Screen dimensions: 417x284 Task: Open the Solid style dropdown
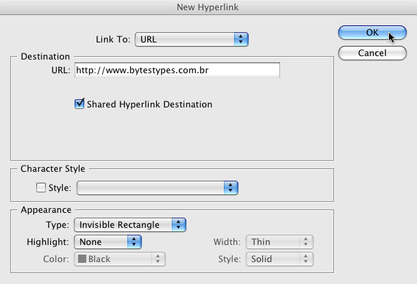pos(279,259)
